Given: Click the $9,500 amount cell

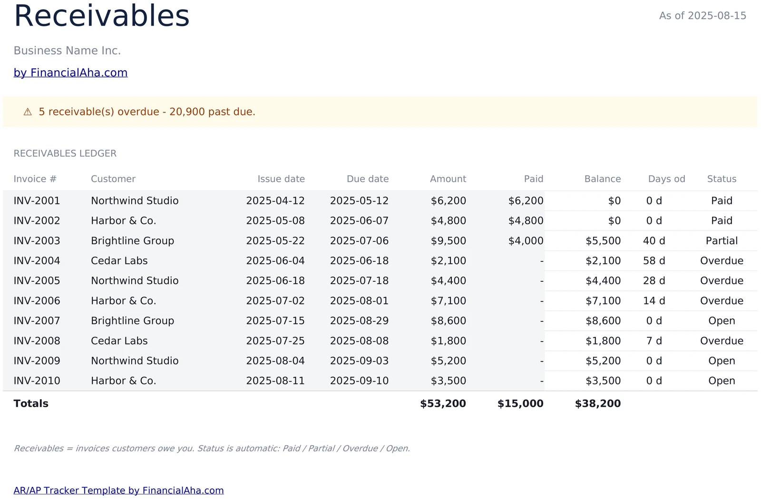Looking at the screenshot, I should point(449,240).
